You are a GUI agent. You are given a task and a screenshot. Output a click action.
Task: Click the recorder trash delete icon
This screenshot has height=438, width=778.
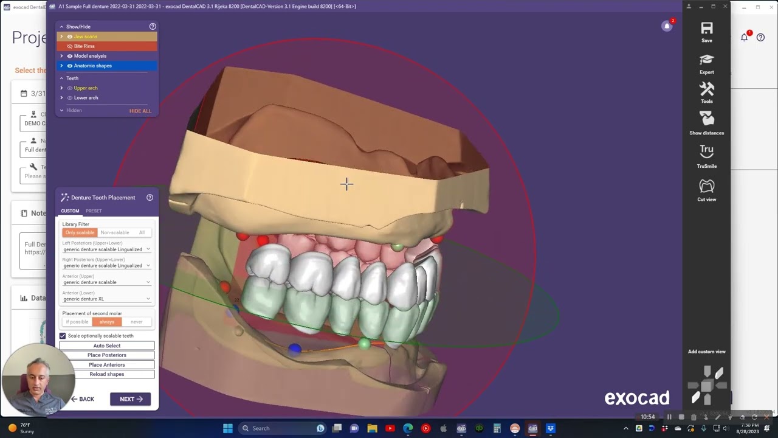pyautogui.click(x=694, y=417)
